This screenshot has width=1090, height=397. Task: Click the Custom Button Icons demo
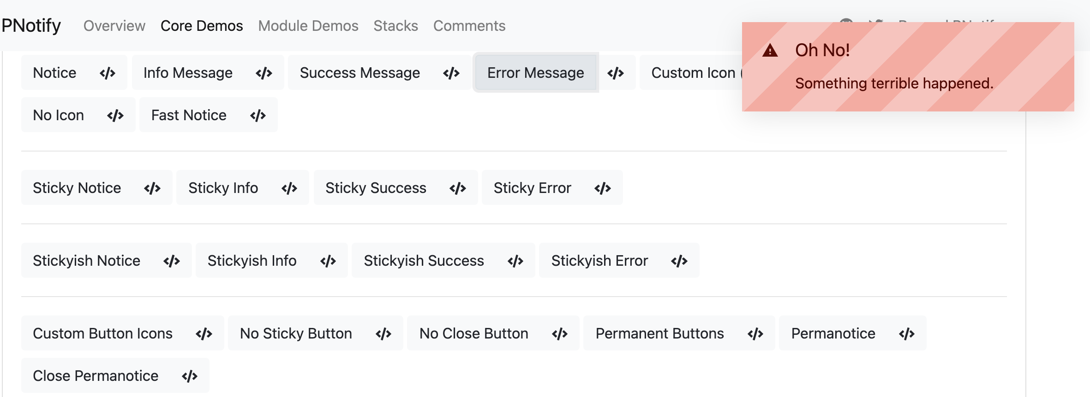[x=103, y=333]
